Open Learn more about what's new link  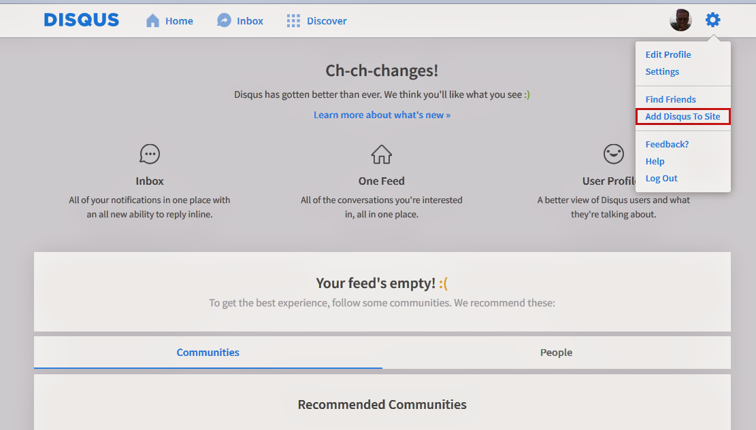pyautogui.click(x=382, y=115)
